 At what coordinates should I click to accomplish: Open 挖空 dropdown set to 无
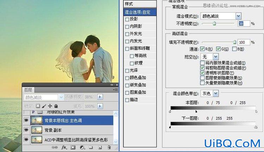(216, 57)
